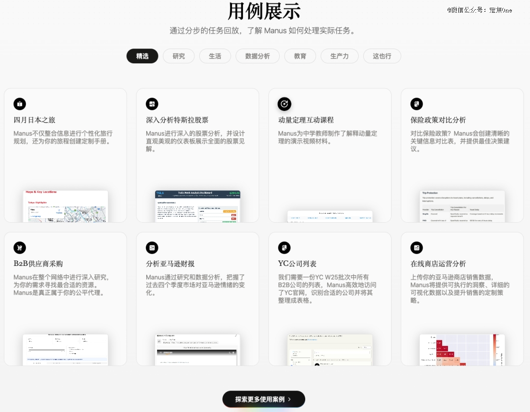Click the 深入分析特斯拉股票 card icon
This screenshot has width=530, height=412.
tap(152, 104)
